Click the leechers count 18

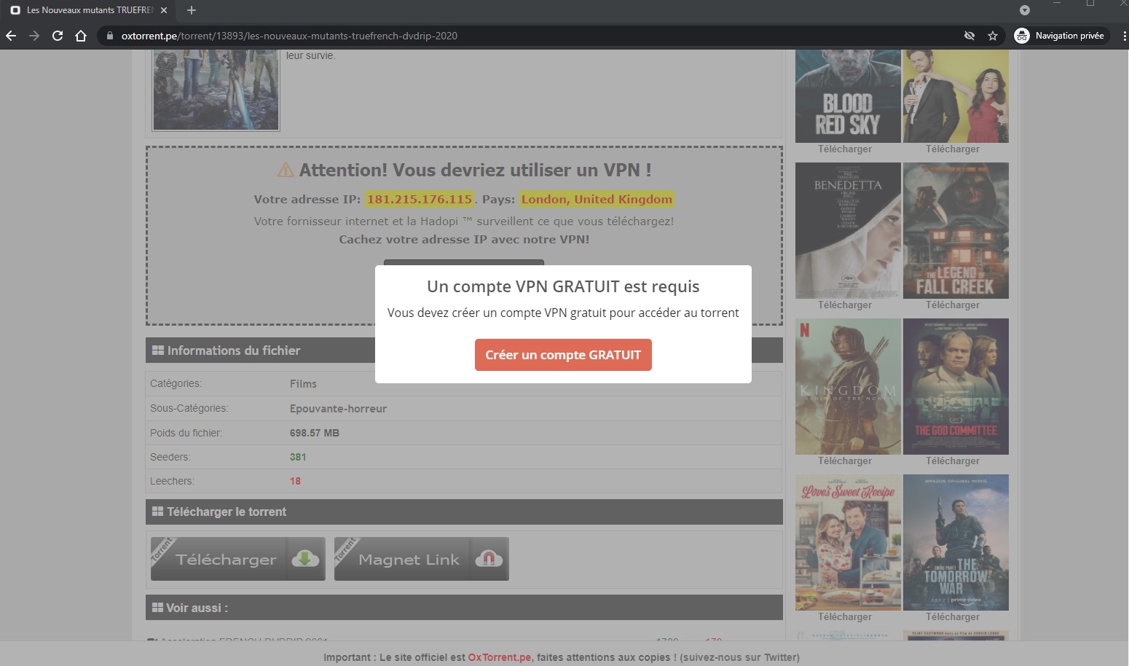click(295, 481)
